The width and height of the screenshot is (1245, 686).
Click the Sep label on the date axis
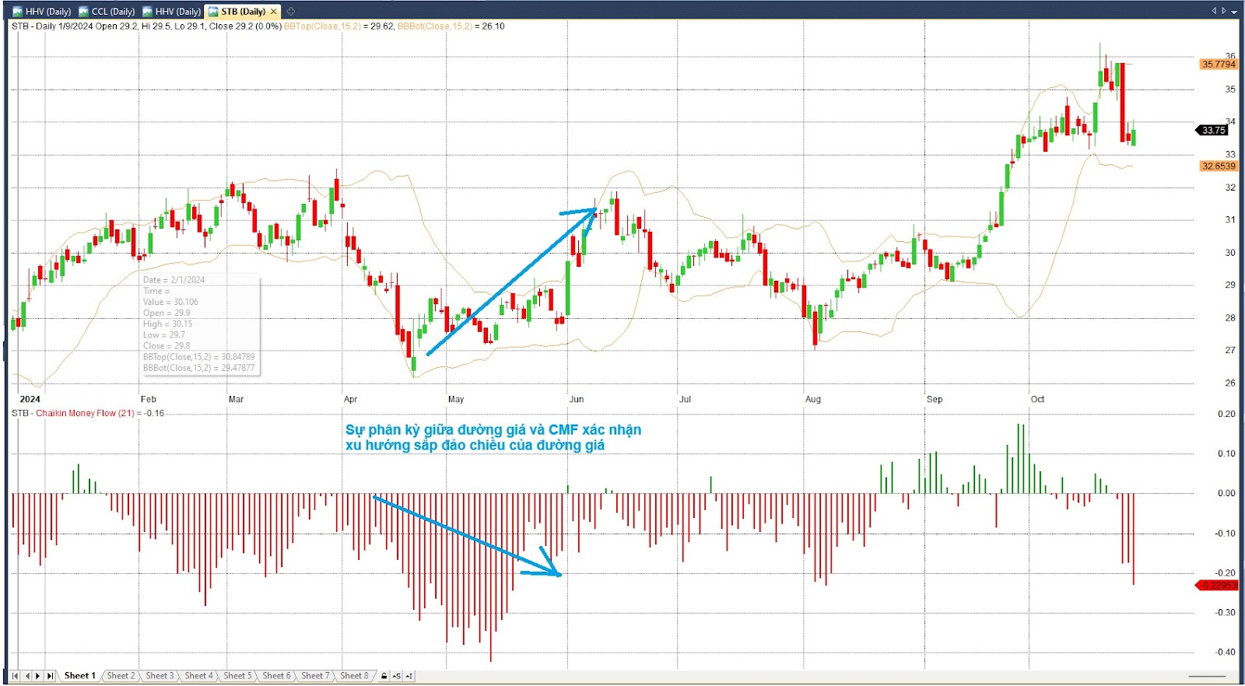tap(935, 399)
